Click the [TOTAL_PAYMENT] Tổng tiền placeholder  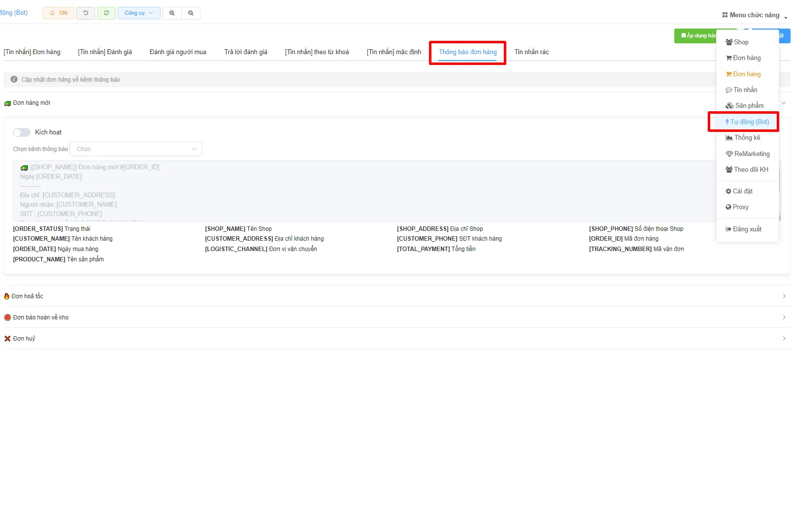pos(436,249)
